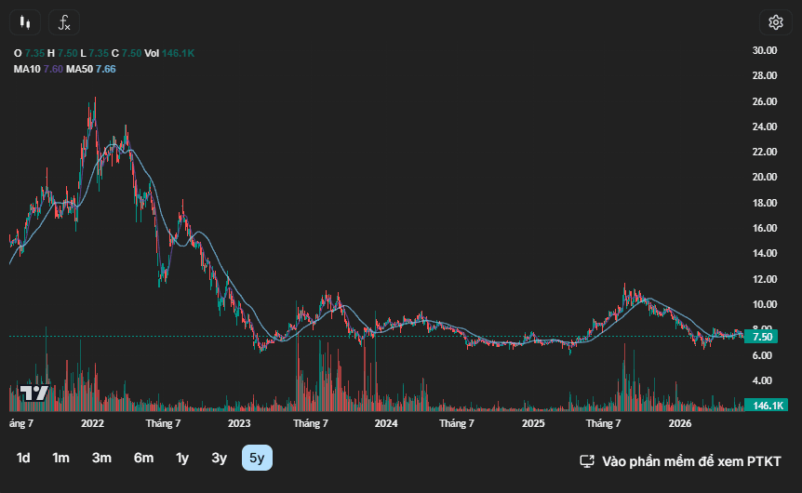This screenshot has height=493, width=802.
Task: Select the 1m time range
Action: pos(60,458)
